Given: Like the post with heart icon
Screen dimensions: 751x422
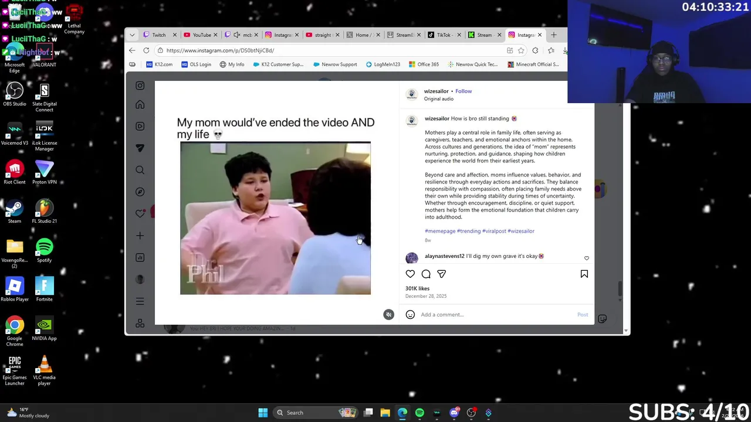Looking at the screenshot, I should 410,274.
